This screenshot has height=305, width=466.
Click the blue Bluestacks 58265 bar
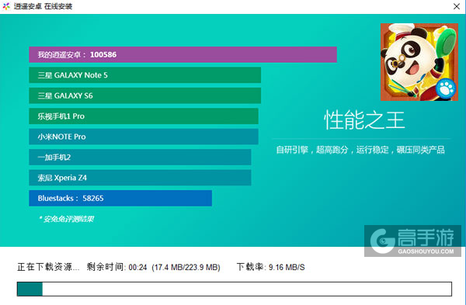[120, 198]
